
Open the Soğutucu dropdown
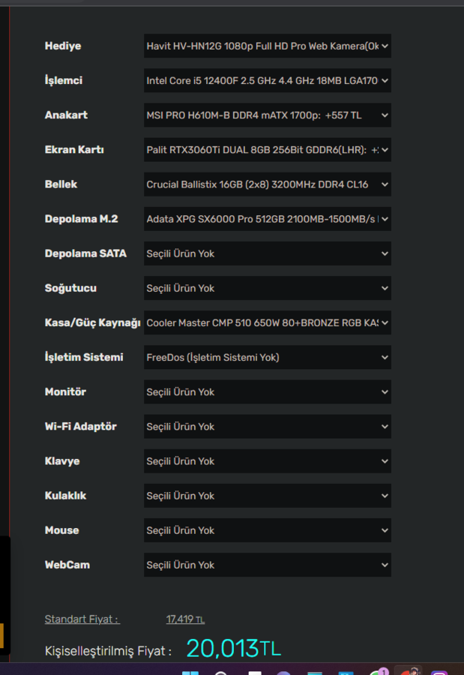point(268,288)
